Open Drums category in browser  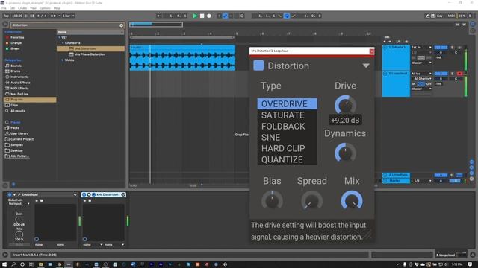[x=15, y=71]
